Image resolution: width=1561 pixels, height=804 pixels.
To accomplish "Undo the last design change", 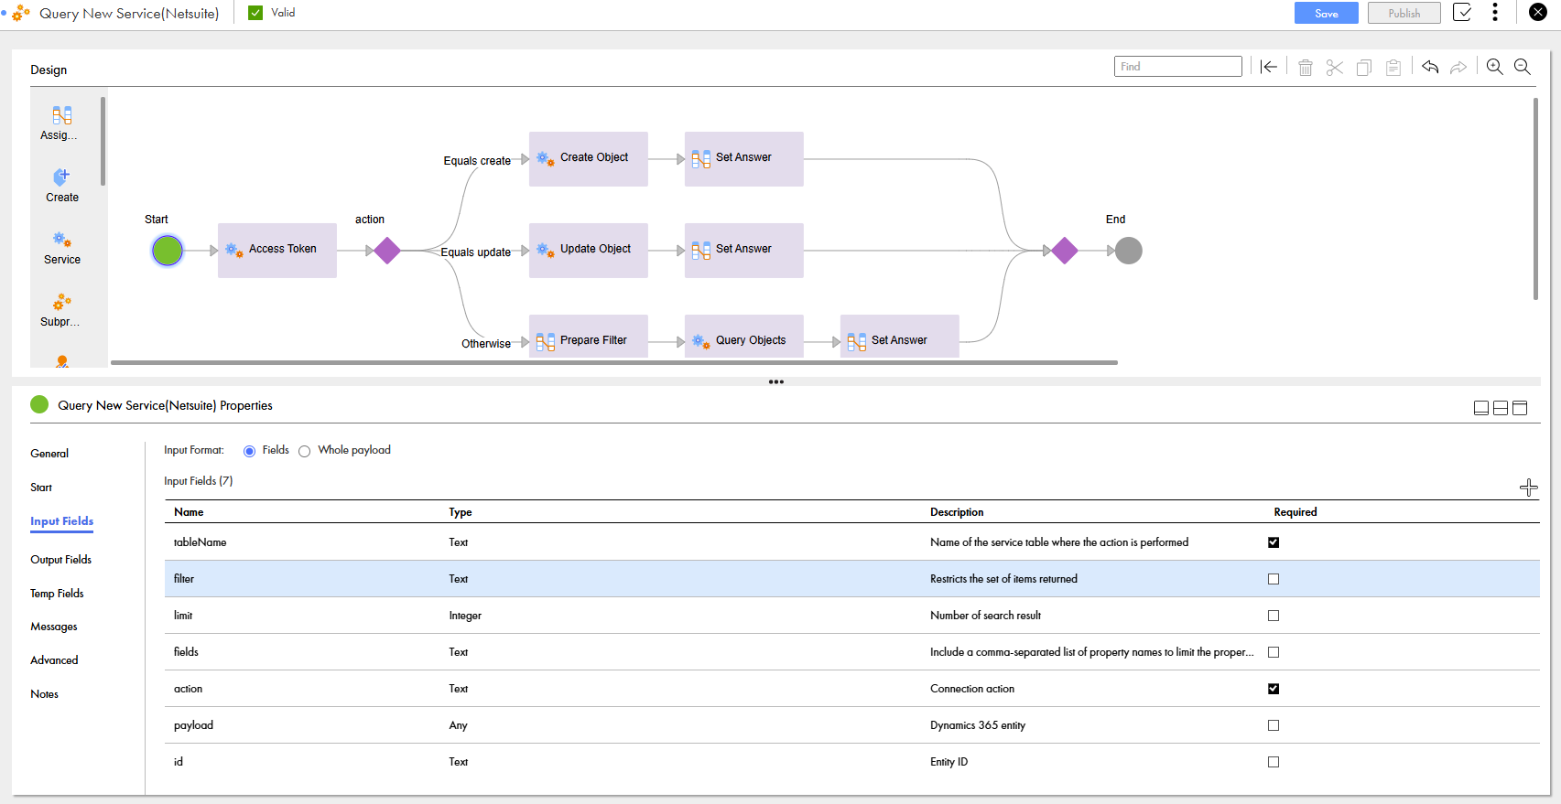I will click(x=1430, y=67).
